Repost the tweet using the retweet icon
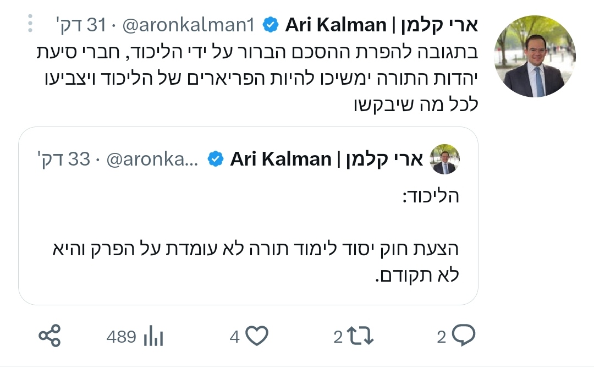The height and width of the screenshot is (368, 594). 361,336
